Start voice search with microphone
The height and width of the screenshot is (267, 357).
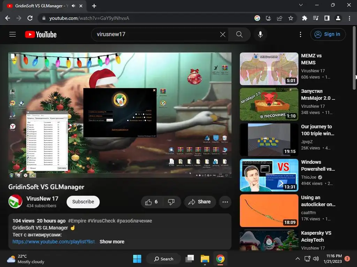(x=260, y=34)
